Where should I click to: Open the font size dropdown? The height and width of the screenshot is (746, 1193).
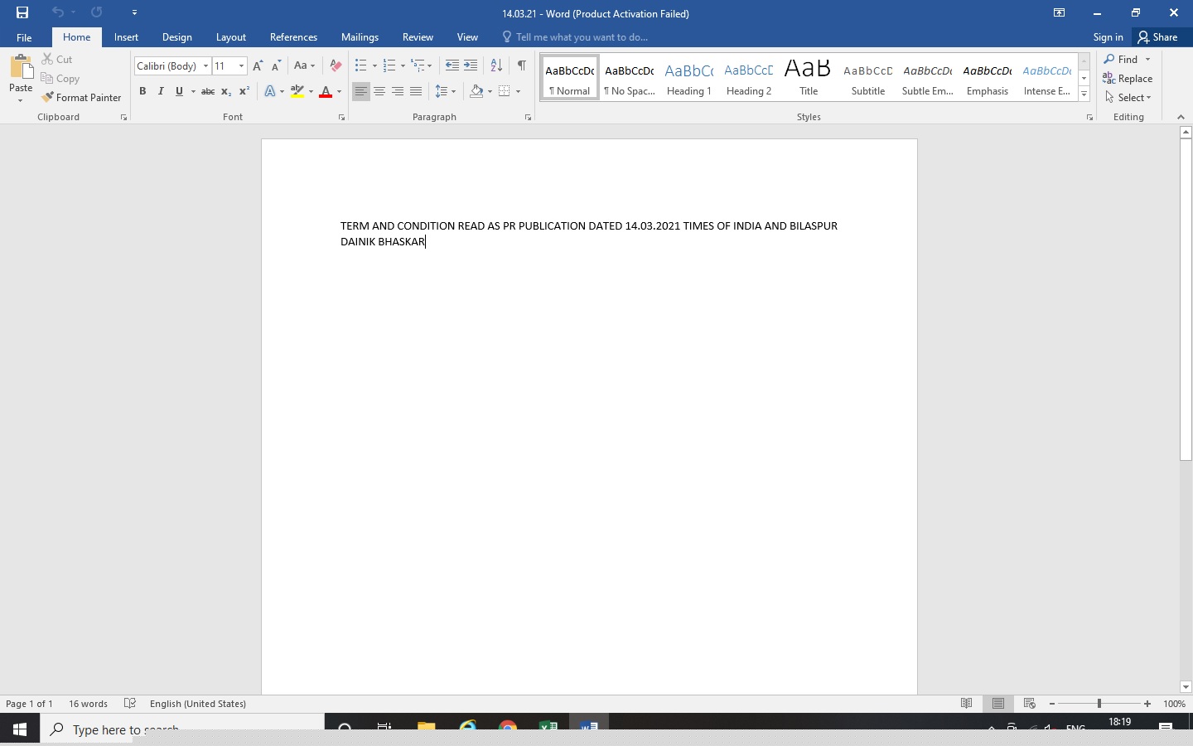click(x=241, y=66)
